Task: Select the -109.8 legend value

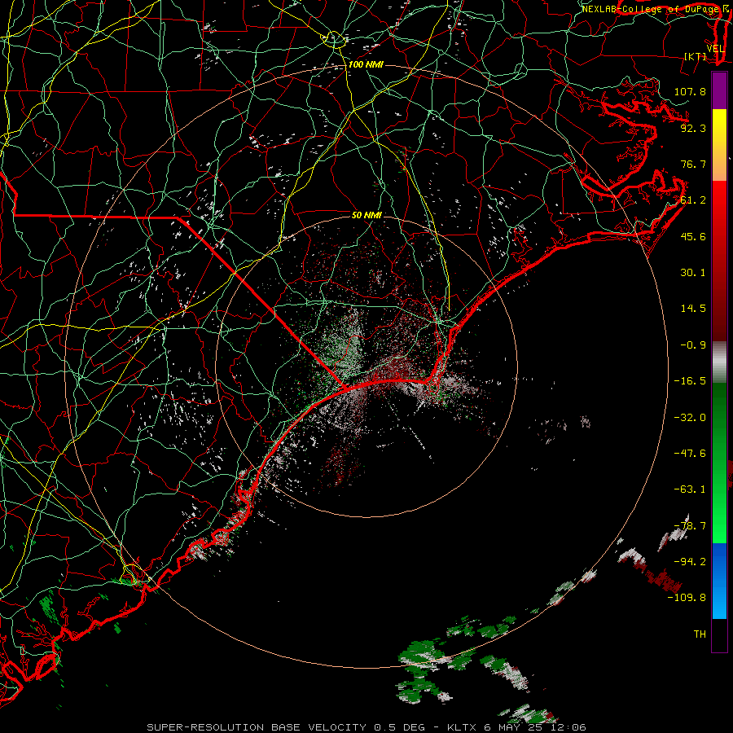Action: (x=687, y=598)
